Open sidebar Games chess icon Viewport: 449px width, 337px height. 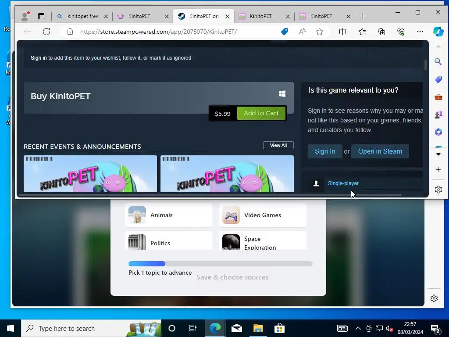pos(438,115)
